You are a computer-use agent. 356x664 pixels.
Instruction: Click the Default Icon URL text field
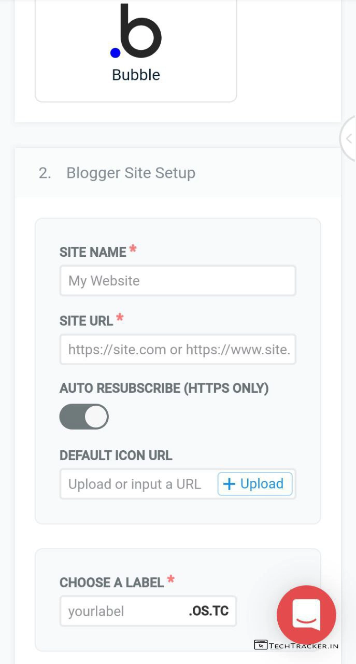click(137, 484)
